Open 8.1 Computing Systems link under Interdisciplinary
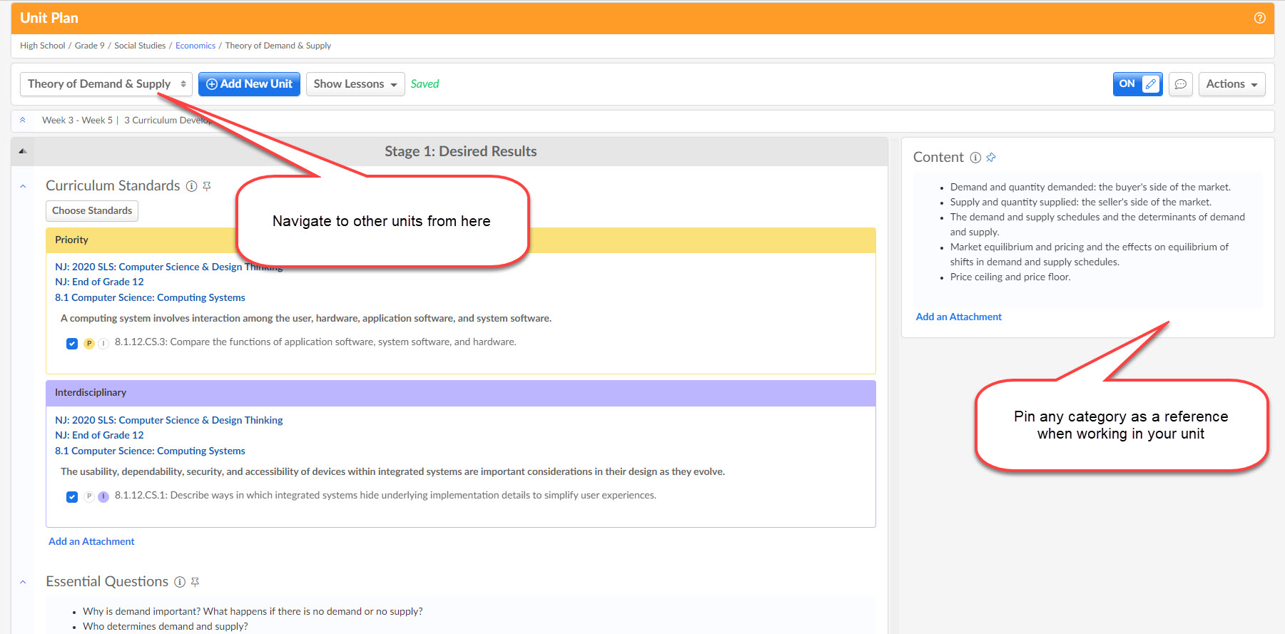1285x634 pixels. 150,451
